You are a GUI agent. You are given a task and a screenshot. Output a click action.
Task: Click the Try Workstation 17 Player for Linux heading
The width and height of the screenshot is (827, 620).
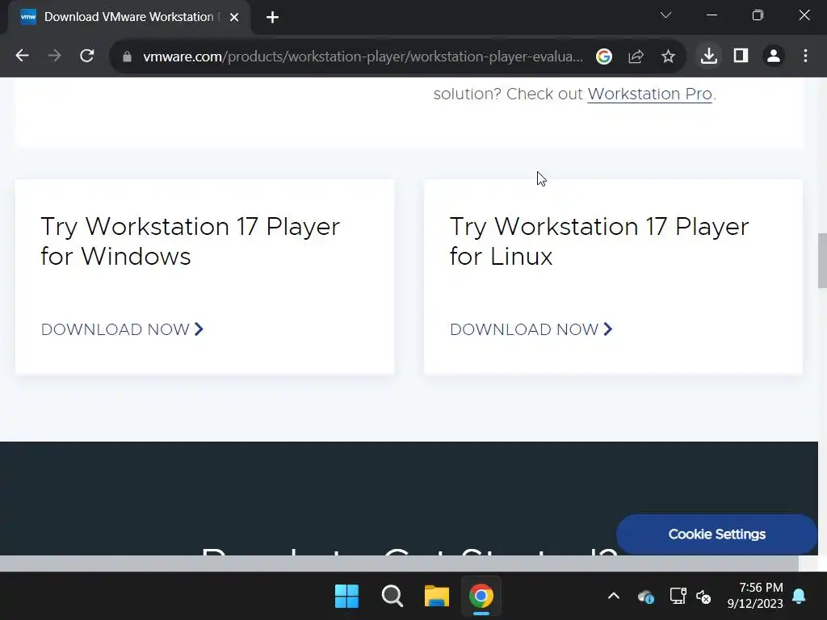tap(599, 241)
